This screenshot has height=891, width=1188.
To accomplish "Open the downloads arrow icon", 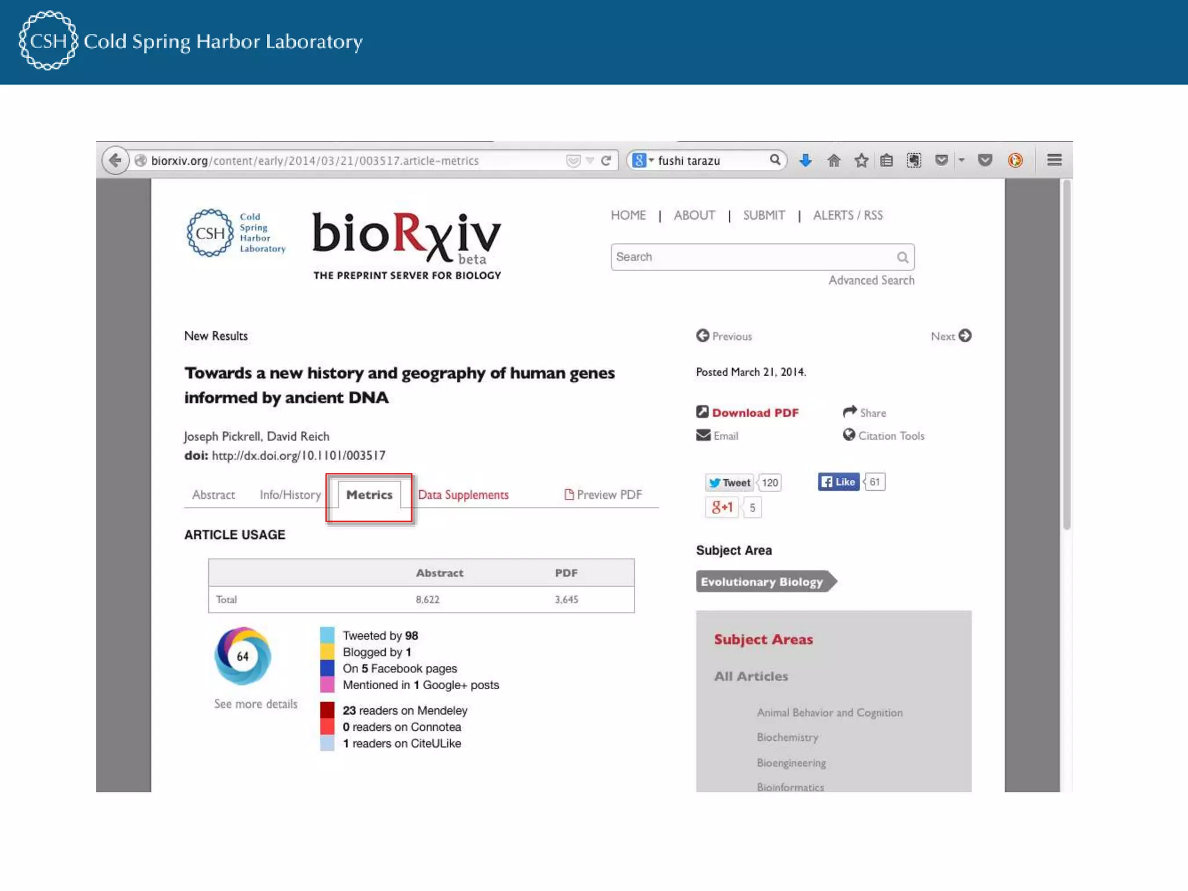I will (x=805, y=161).
